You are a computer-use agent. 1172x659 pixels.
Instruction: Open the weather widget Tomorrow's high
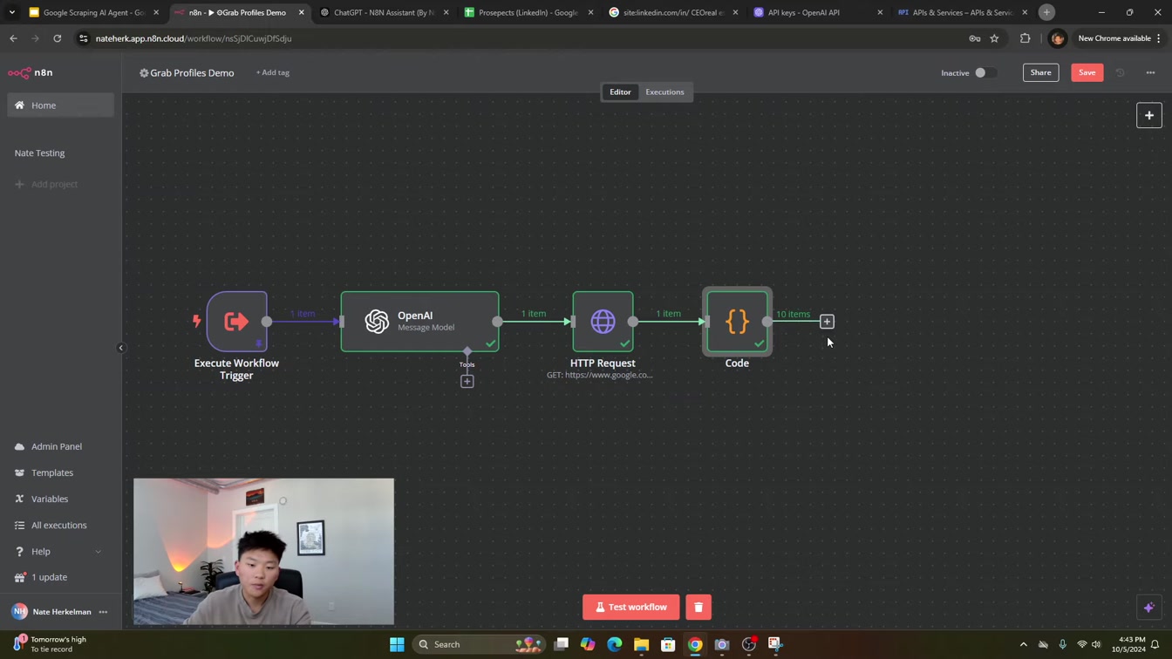(50, 644)
